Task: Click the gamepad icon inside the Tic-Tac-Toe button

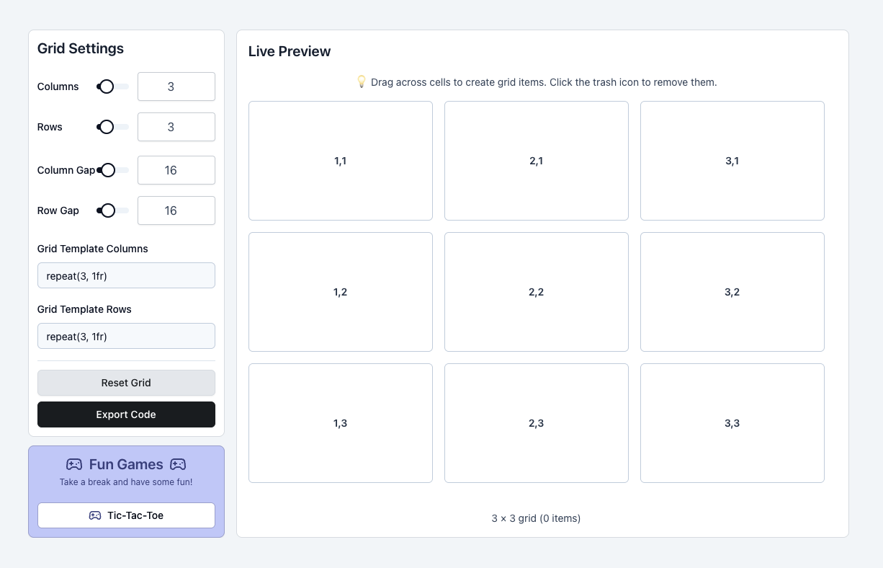Action: tap(94, 515)
